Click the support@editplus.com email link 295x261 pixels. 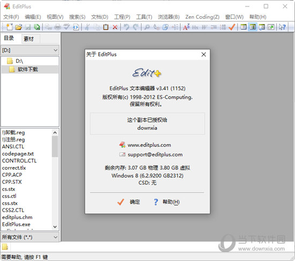pos(155,155)
